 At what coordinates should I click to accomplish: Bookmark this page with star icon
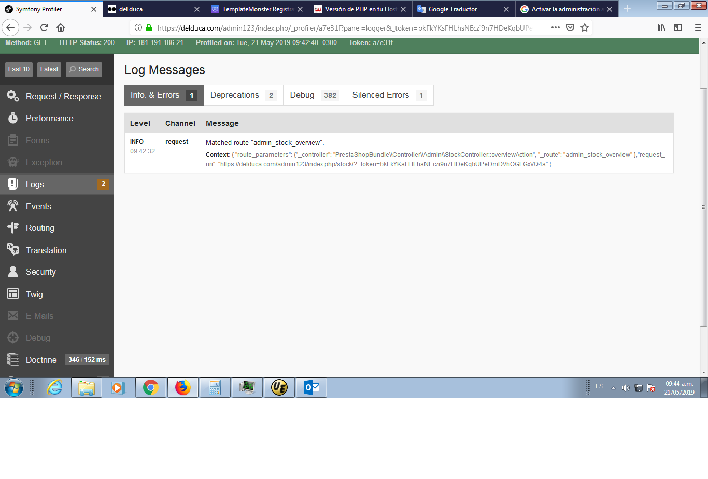click(585, 27)
